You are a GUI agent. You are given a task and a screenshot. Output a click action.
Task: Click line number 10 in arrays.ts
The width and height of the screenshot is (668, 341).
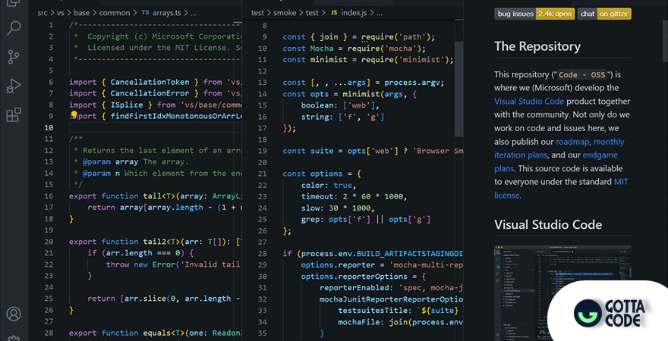(x=49, y=127)
